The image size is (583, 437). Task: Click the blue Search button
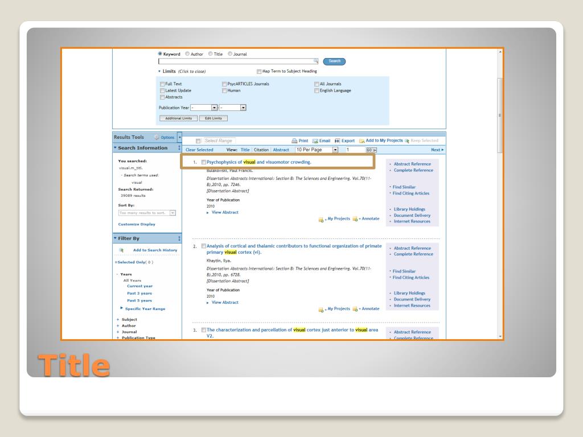[x=334, y=61]
